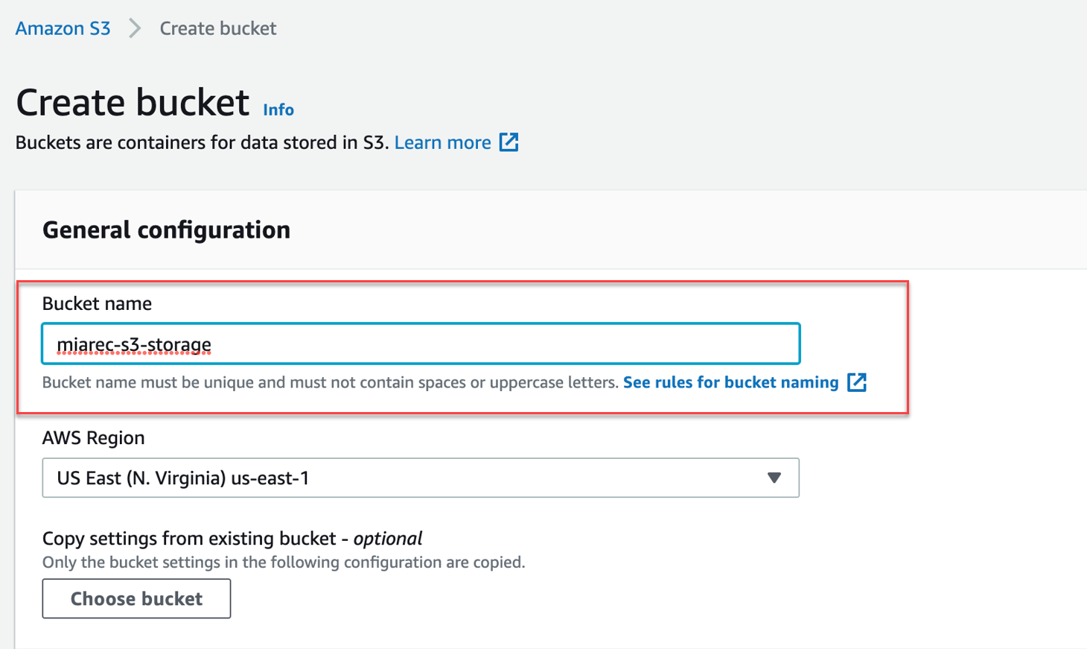
Task: Follow the Learn more link
Action: [x=442, y=142]
